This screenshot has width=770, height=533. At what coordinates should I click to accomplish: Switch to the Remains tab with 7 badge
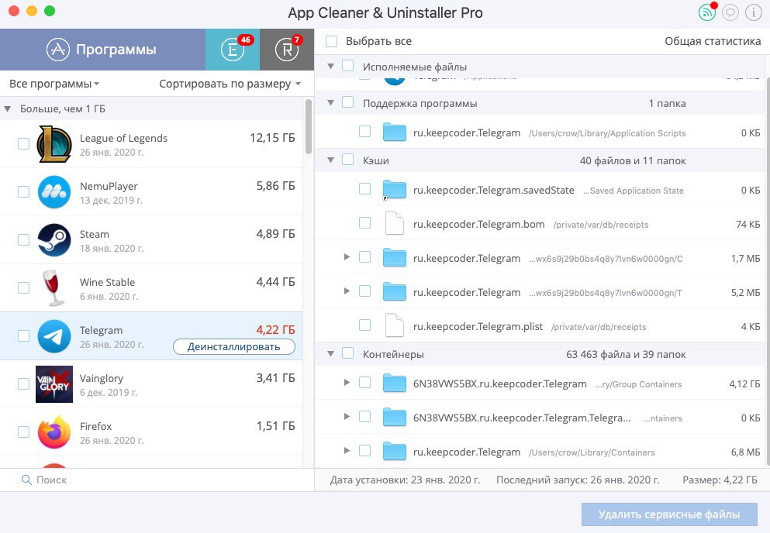click(287, 50)
